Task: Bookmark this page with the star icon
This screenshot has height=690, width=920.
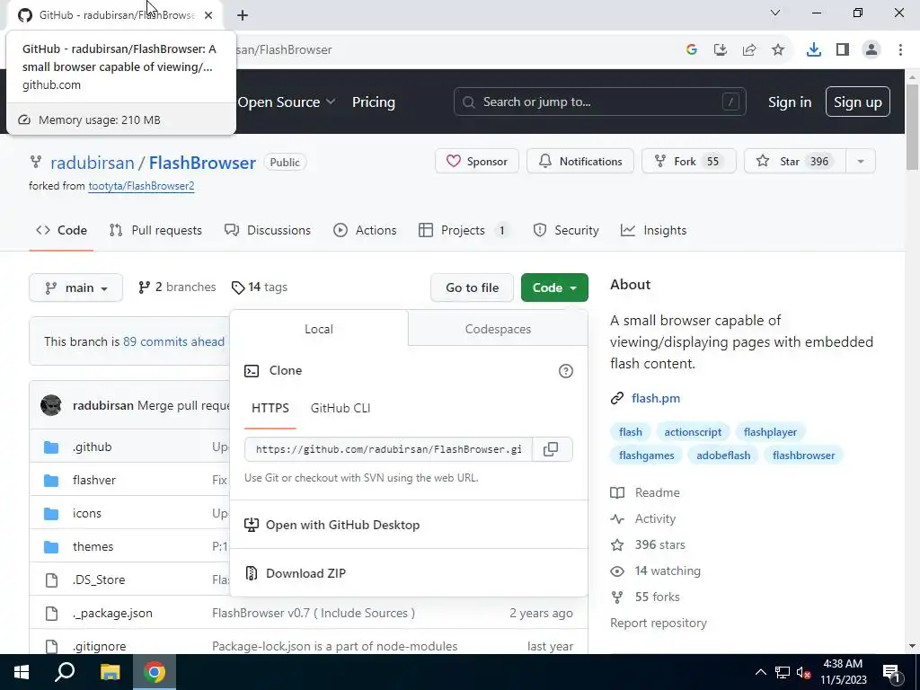Action: (x=778, y=50)
